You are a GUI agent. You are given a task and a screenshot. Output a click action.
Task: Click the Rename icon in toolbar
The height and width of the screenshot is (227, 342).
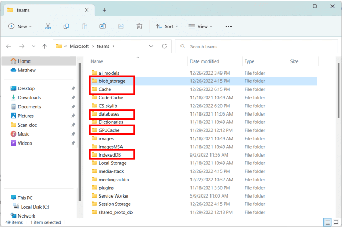103,26
